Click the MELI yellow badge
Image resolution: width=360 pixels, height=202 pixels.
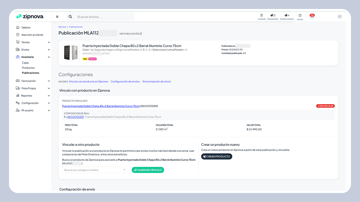tap(85, 59)
